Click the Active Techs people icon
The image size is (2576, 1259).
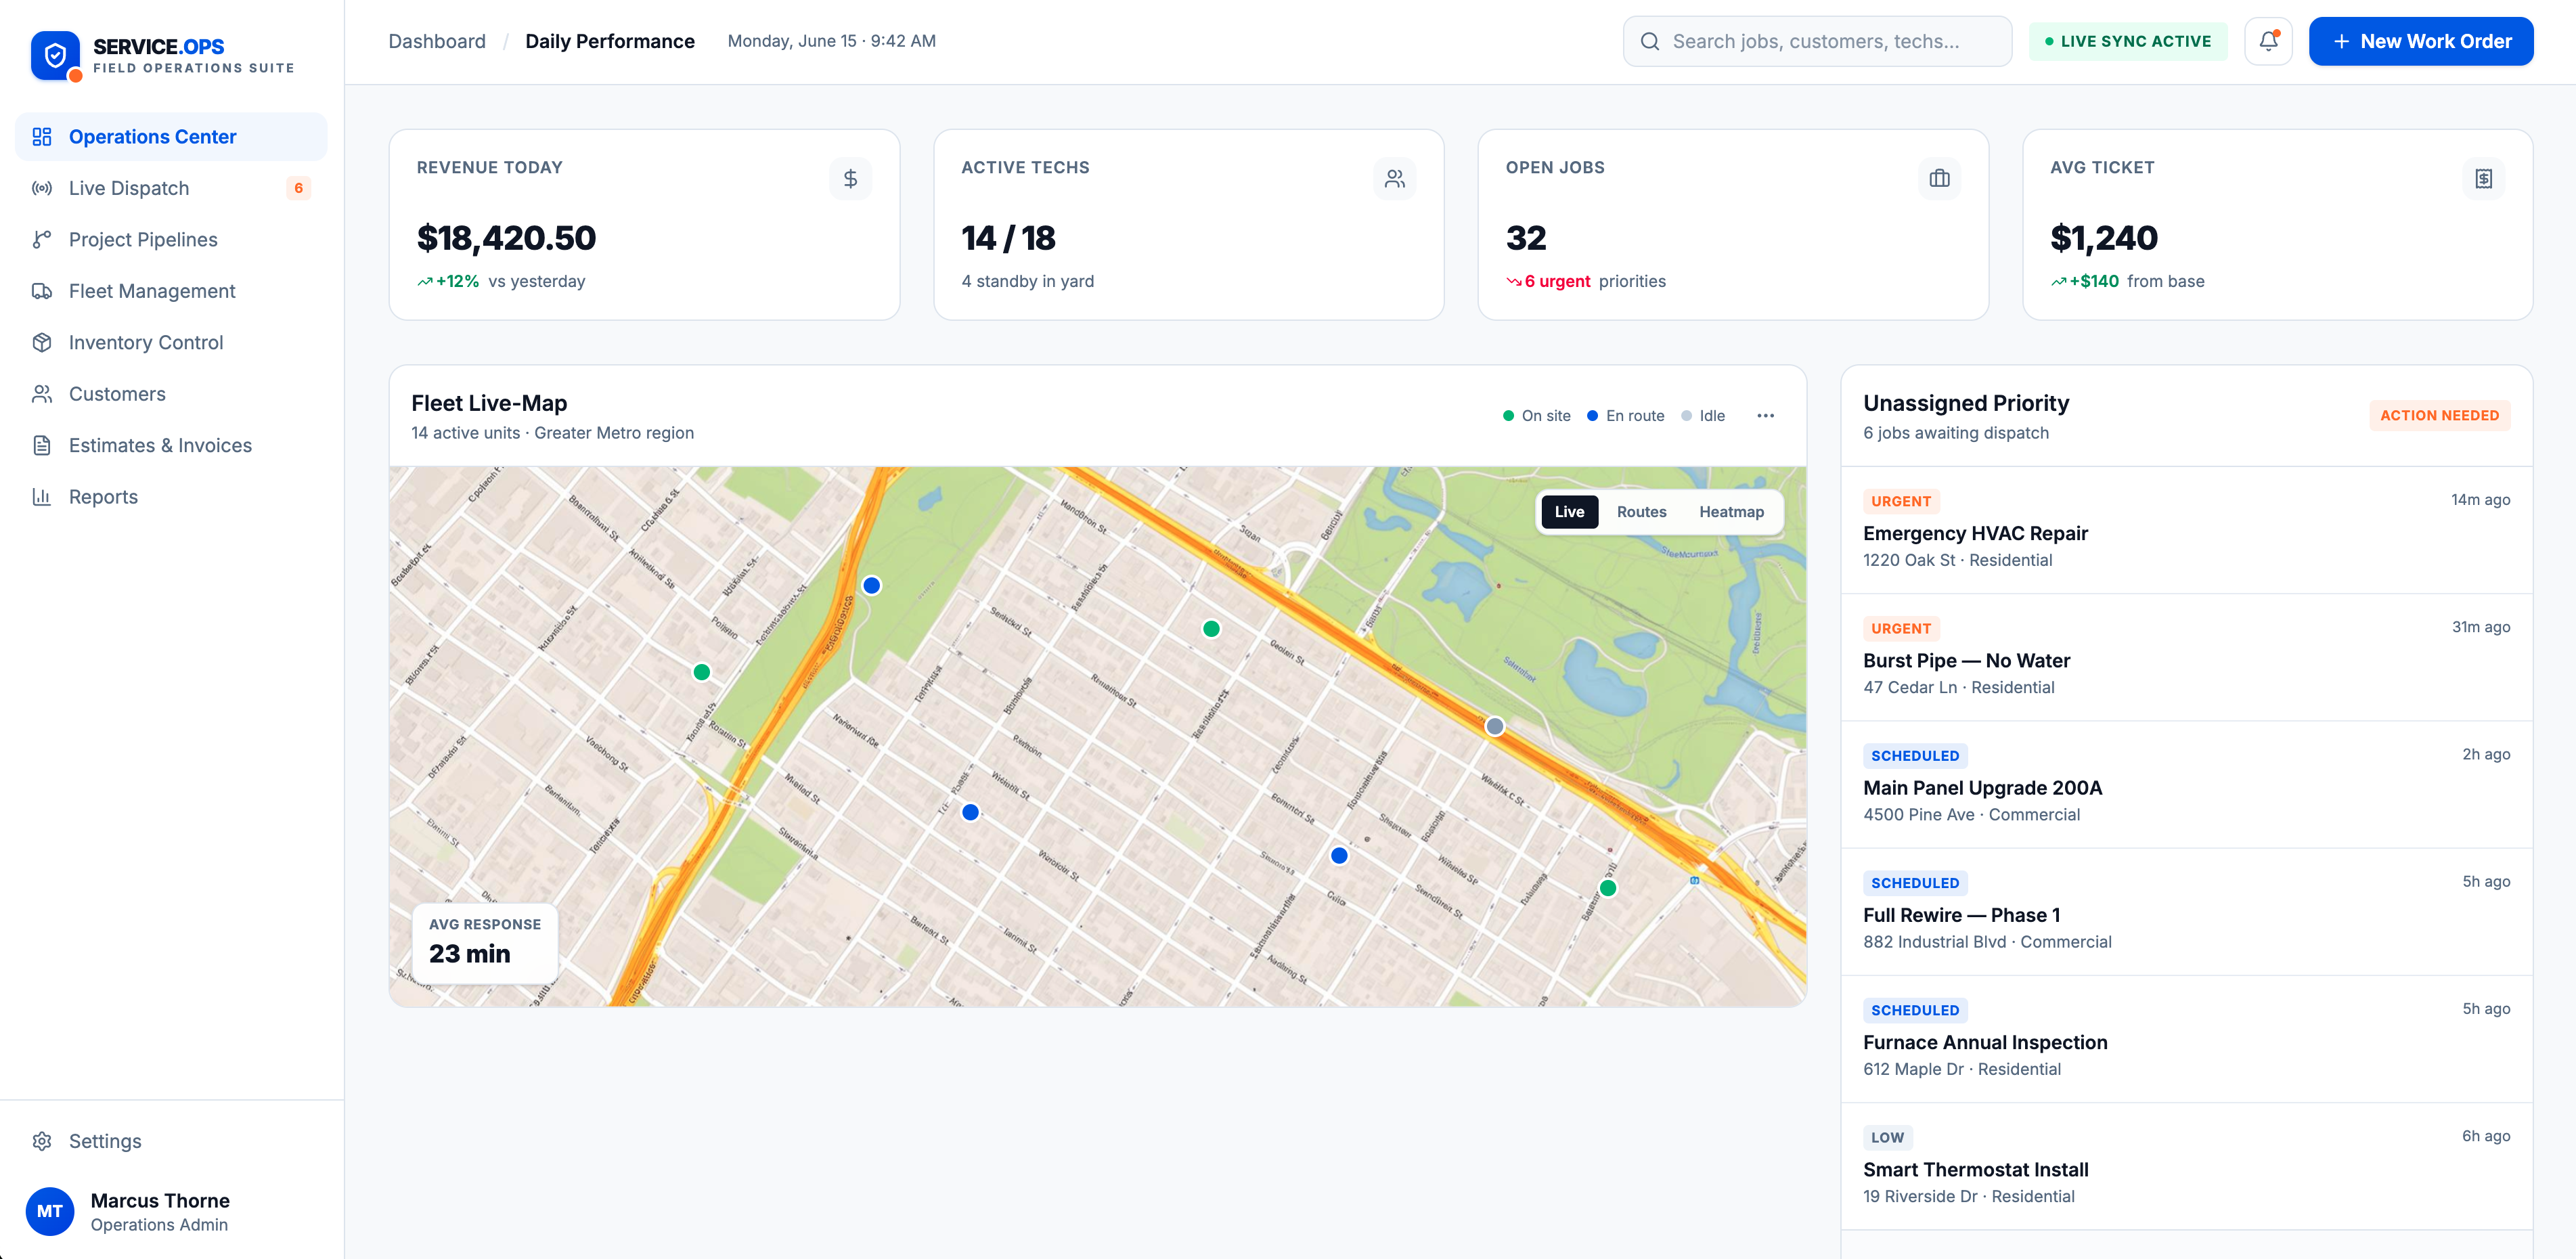point(1394,178)
